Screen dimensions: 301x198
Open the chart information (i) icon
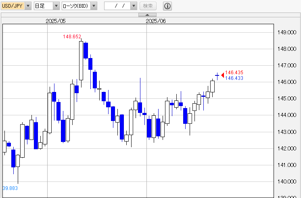coord(167,6)
